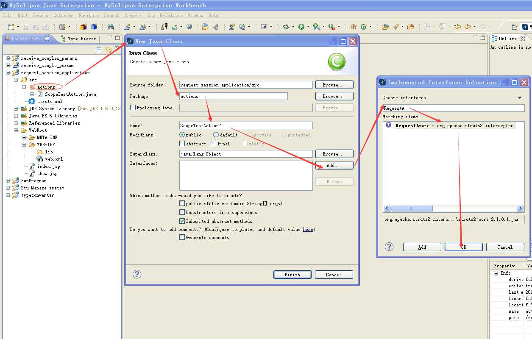Expand the receive_complex_params project
The image size is (532, 339).
click(8, 58)
